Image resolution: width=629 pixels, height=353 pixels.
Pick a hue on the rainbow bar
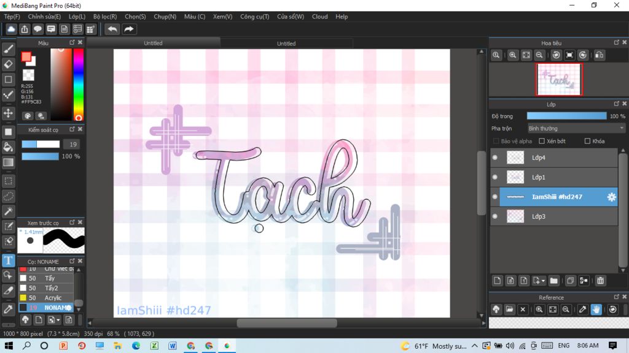pyautogui.click(x=78, y=85)
